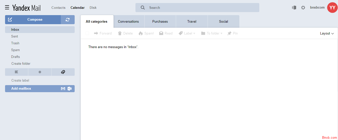338x140 pixels.
Task: Click the Yandex Mail logo
Action: [26, 8]
